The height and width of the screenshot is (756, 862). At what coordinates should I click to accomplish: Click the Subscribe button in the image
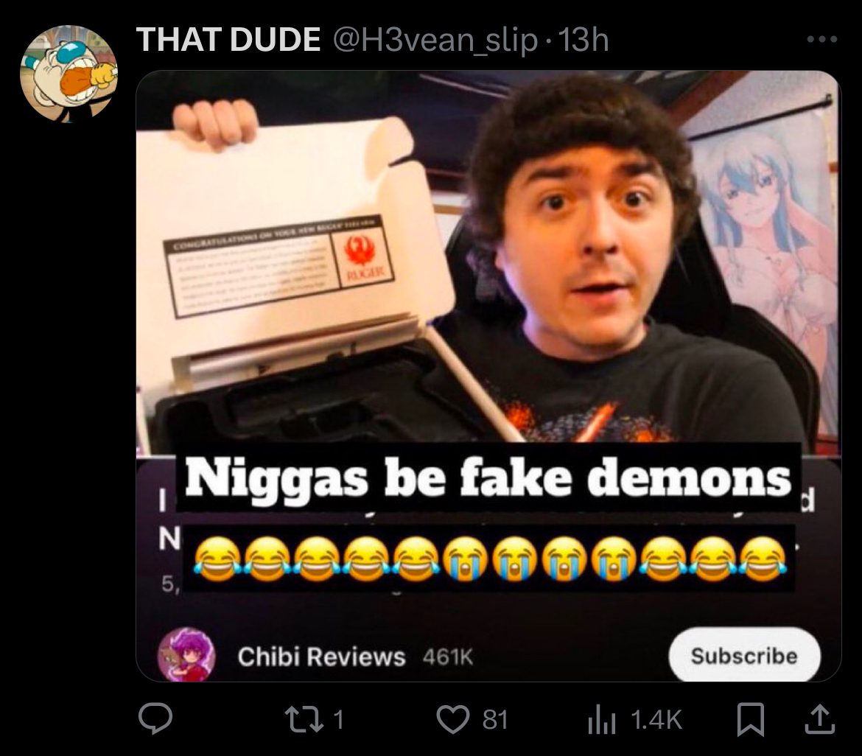[744, 655]
